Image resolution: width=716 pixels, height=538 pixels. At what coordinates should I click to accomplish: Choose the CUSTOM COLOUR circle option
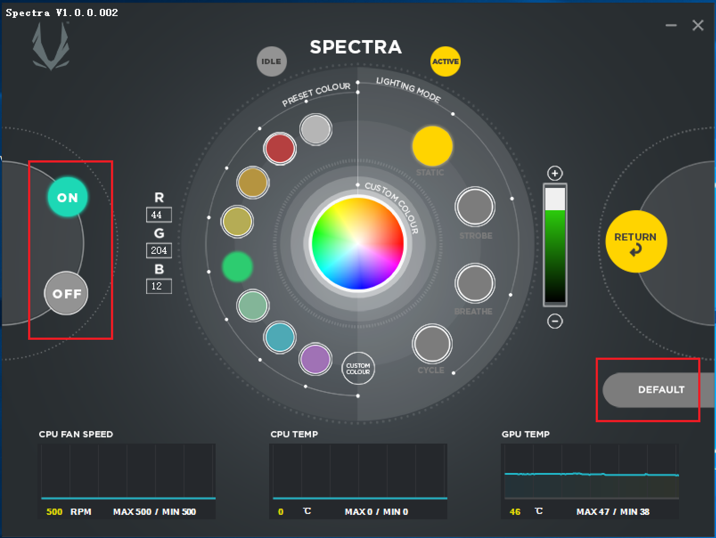358,368
